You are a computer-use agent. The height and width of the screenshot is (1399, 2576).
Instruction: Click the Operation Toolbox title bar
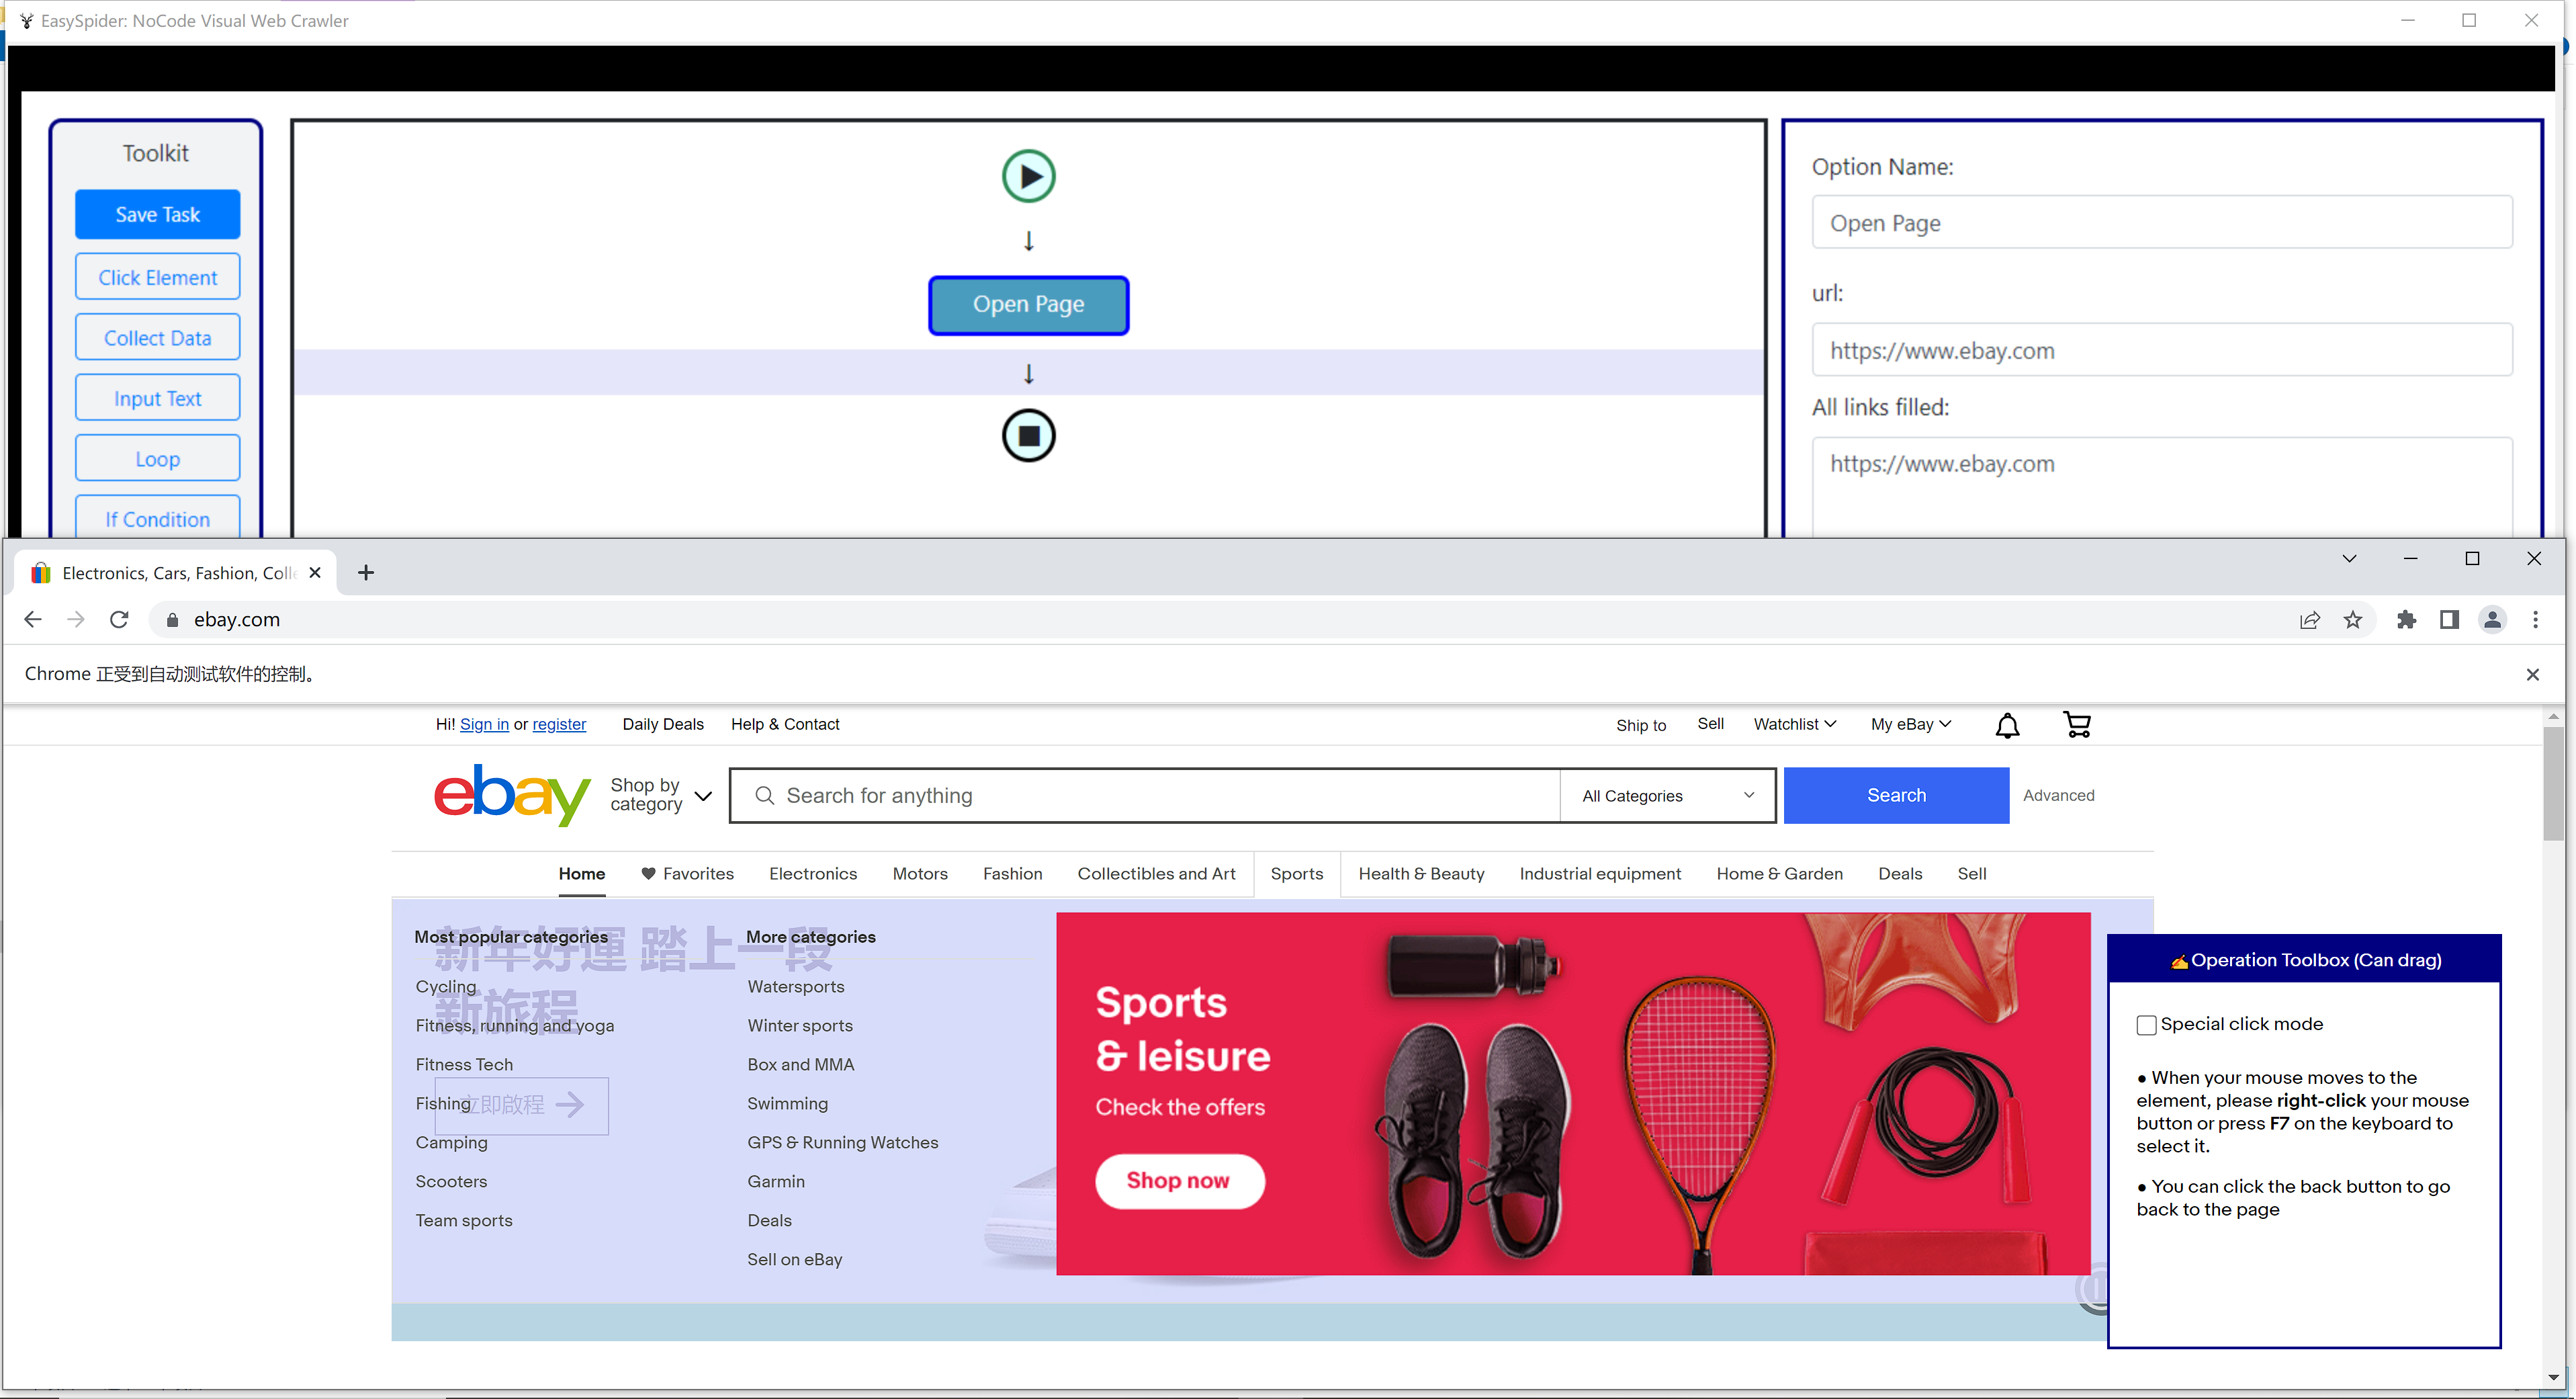click(2304, 960)
